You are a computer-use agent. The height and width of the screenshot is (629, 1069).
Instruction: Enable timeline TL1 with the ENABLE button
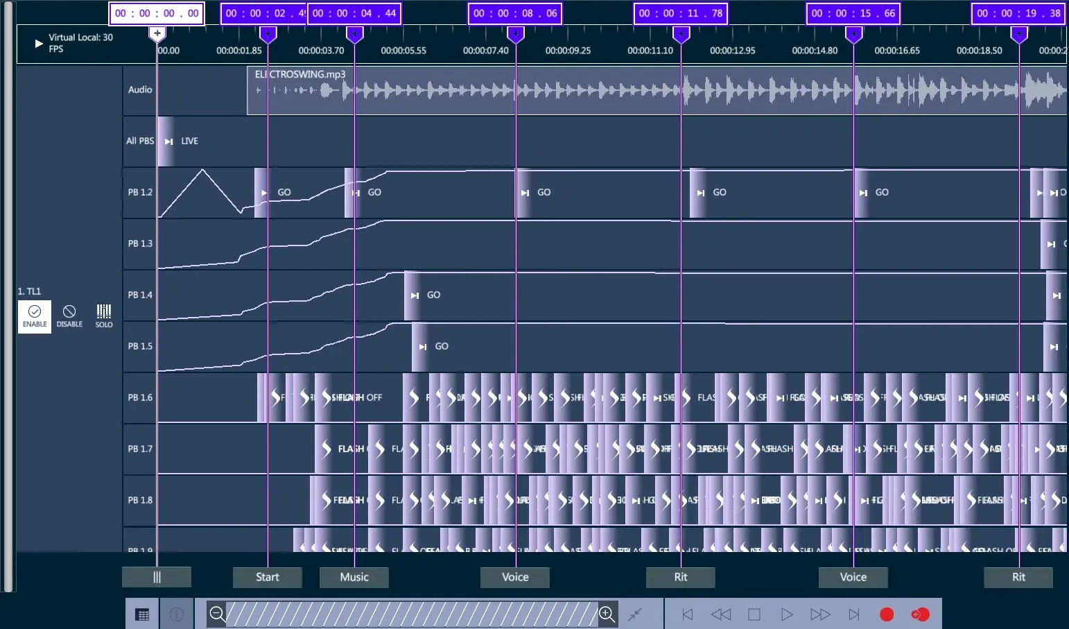(35, 316)
